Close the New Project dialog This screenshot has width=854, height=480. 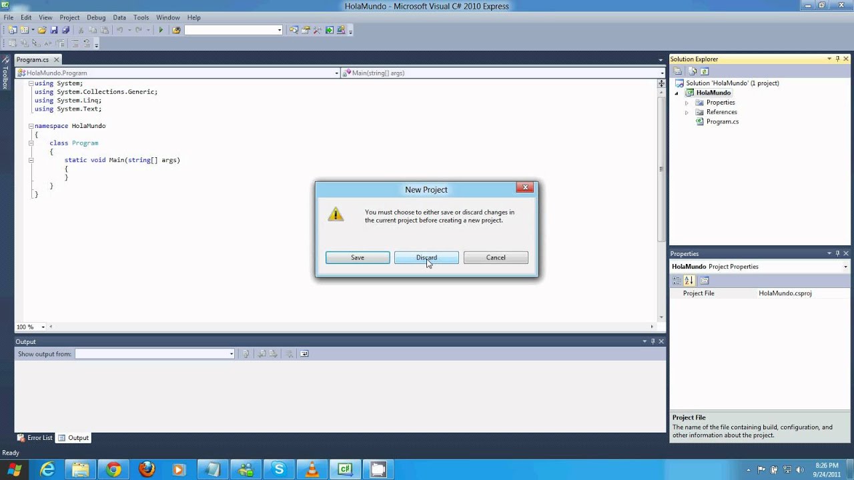pyautogui.click(x=525, y=188)
